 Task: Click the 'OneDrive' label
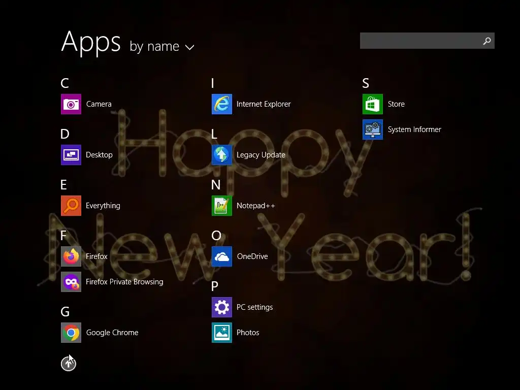pyautogui.click(x=252, y=256)
